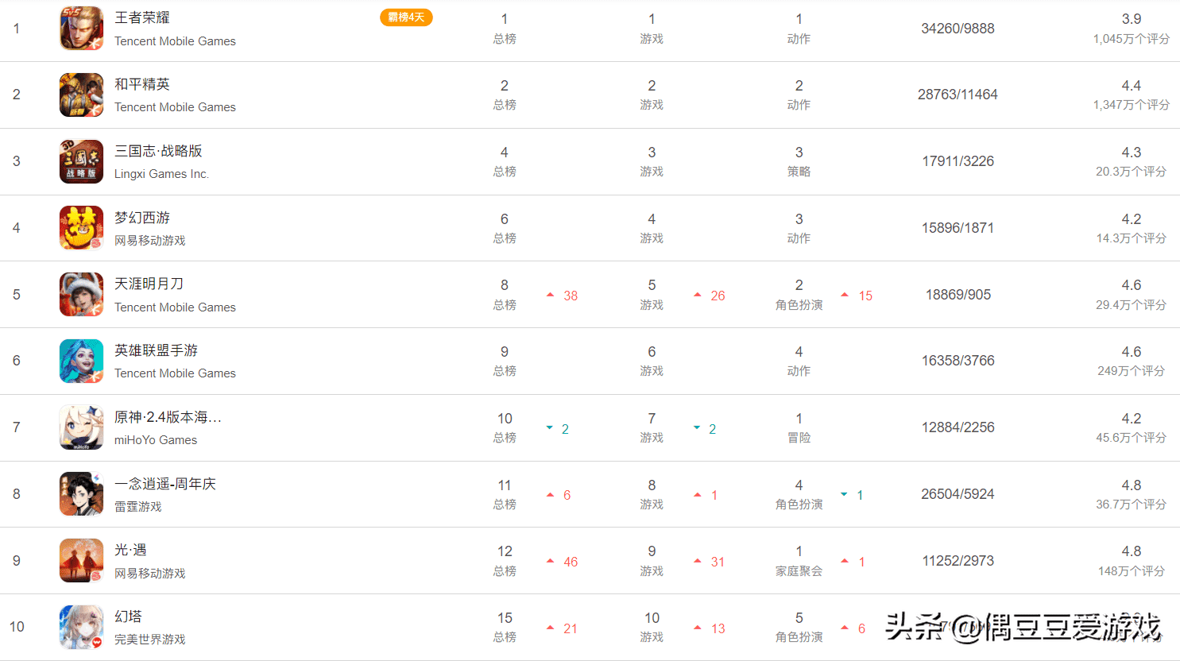Click Tencent Mobile Games under 英雄联盟手游
This screenshot has height=661, width=1180.
175,373
